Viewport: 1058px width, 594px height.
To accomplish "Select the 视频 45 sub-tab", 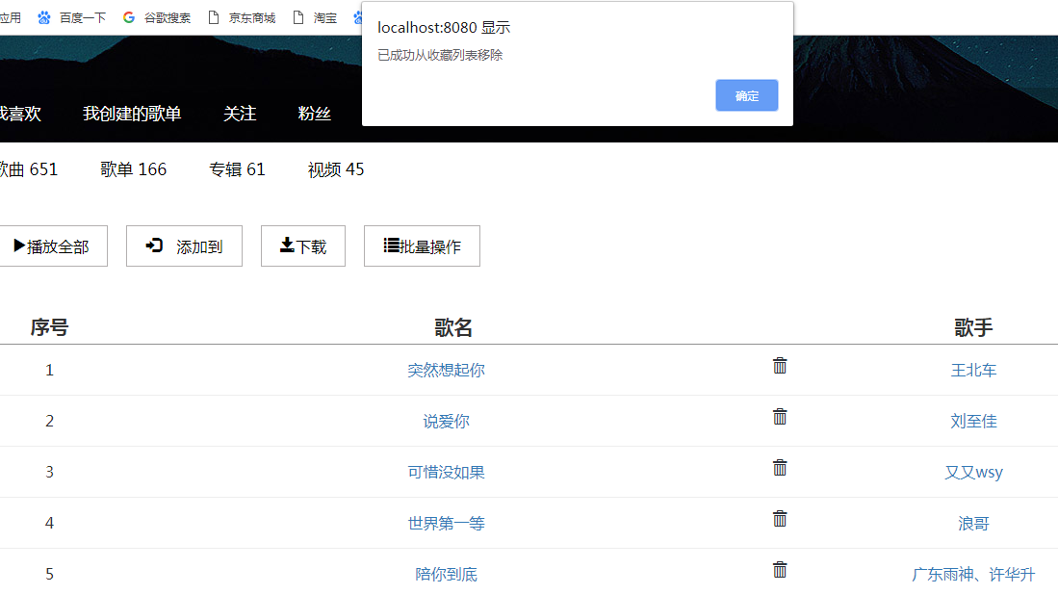I will [336, 169].
